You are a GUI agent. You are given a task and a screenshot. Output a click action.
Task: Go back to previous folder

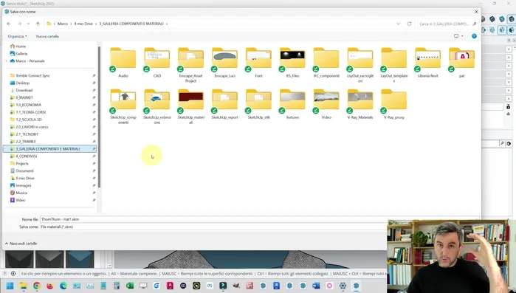point(9,24)
